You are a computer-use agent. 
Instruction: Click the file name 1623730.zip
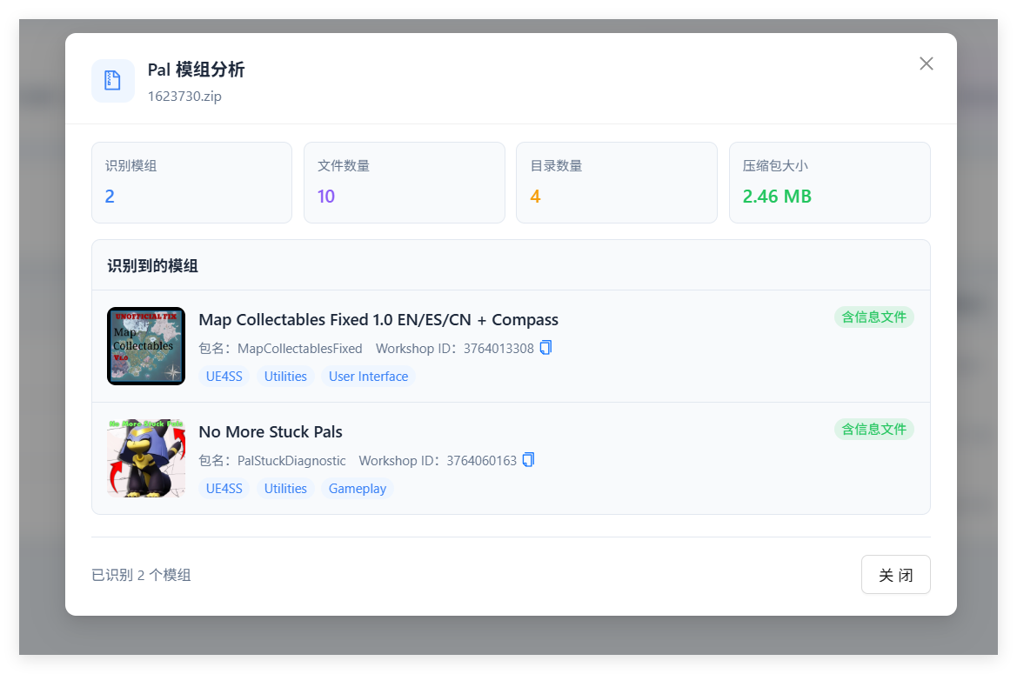coord(184,96)
